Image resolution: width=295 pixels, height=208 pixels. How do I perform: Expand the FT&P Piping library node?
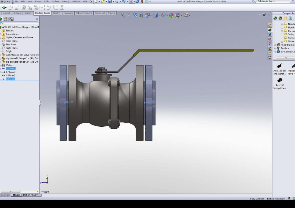[275, 45]
